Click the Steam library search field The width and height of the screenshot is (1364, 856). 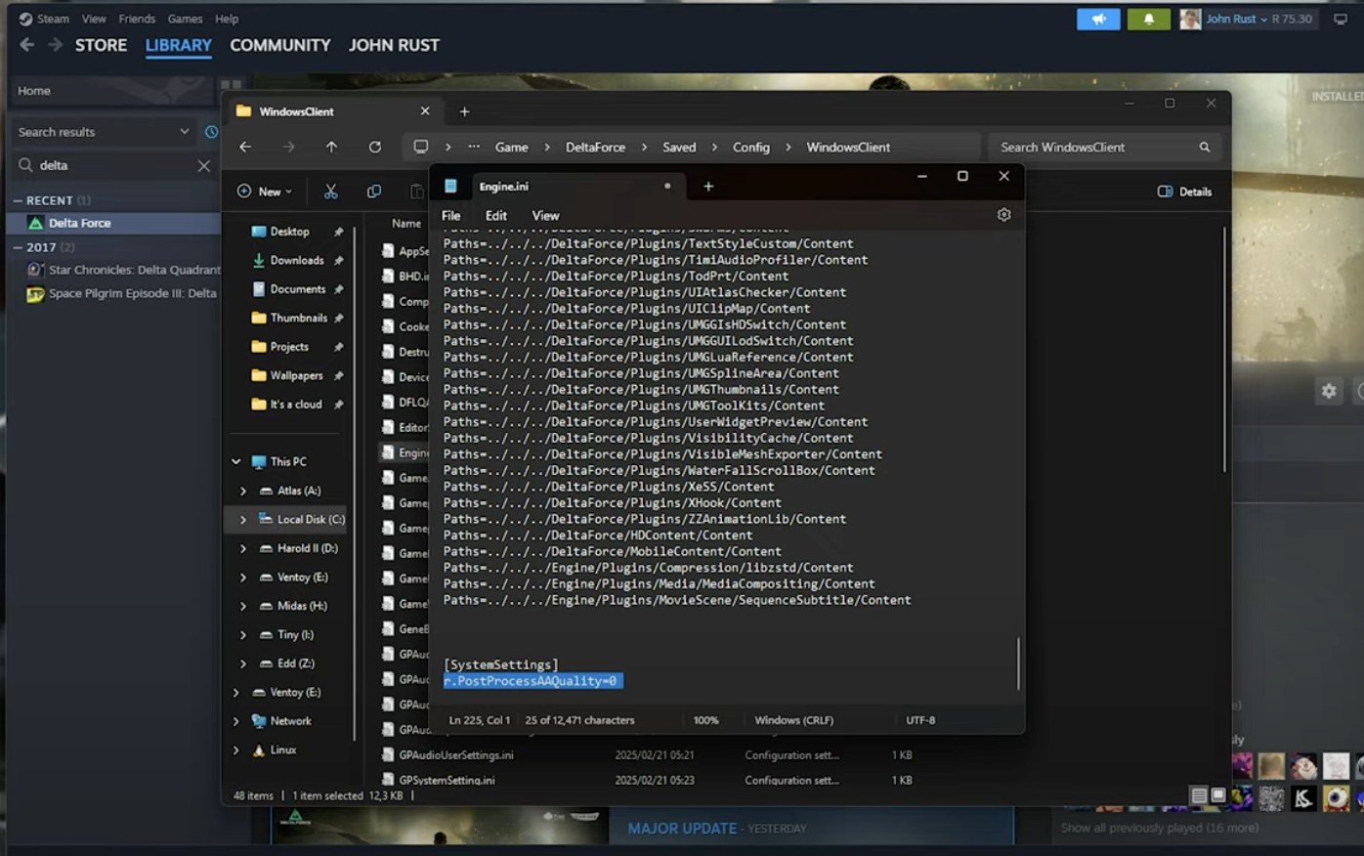tap(115, 166)
